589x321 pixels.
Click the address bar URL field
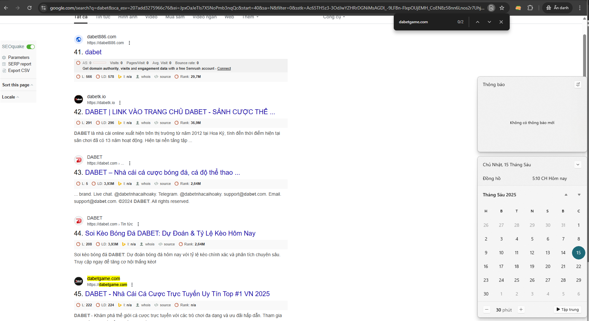[267, 8]
